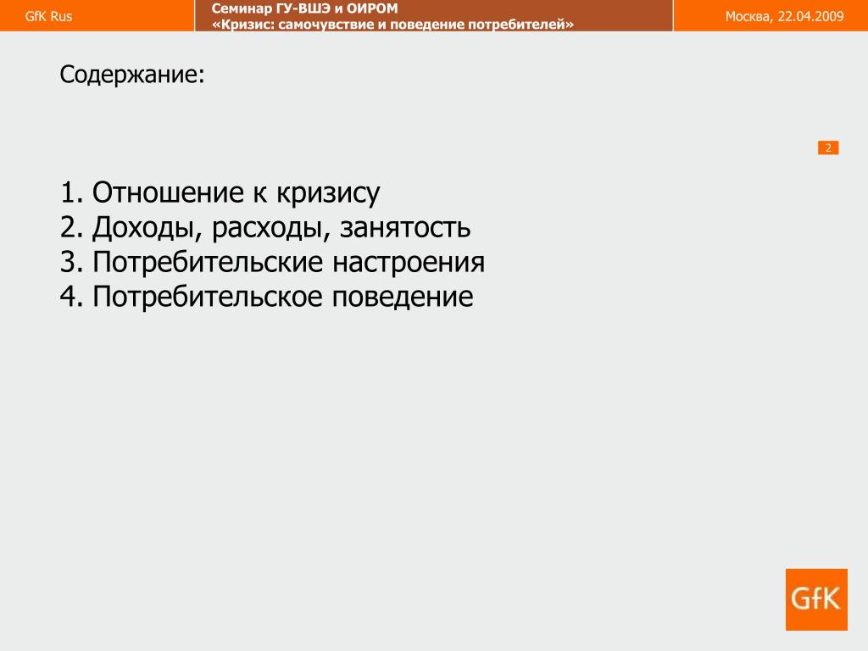Click the 'Москва, 22.04.2009' date text
This screenshot has width=868, height=651.
pyautogui.click(x=784, y=16)
